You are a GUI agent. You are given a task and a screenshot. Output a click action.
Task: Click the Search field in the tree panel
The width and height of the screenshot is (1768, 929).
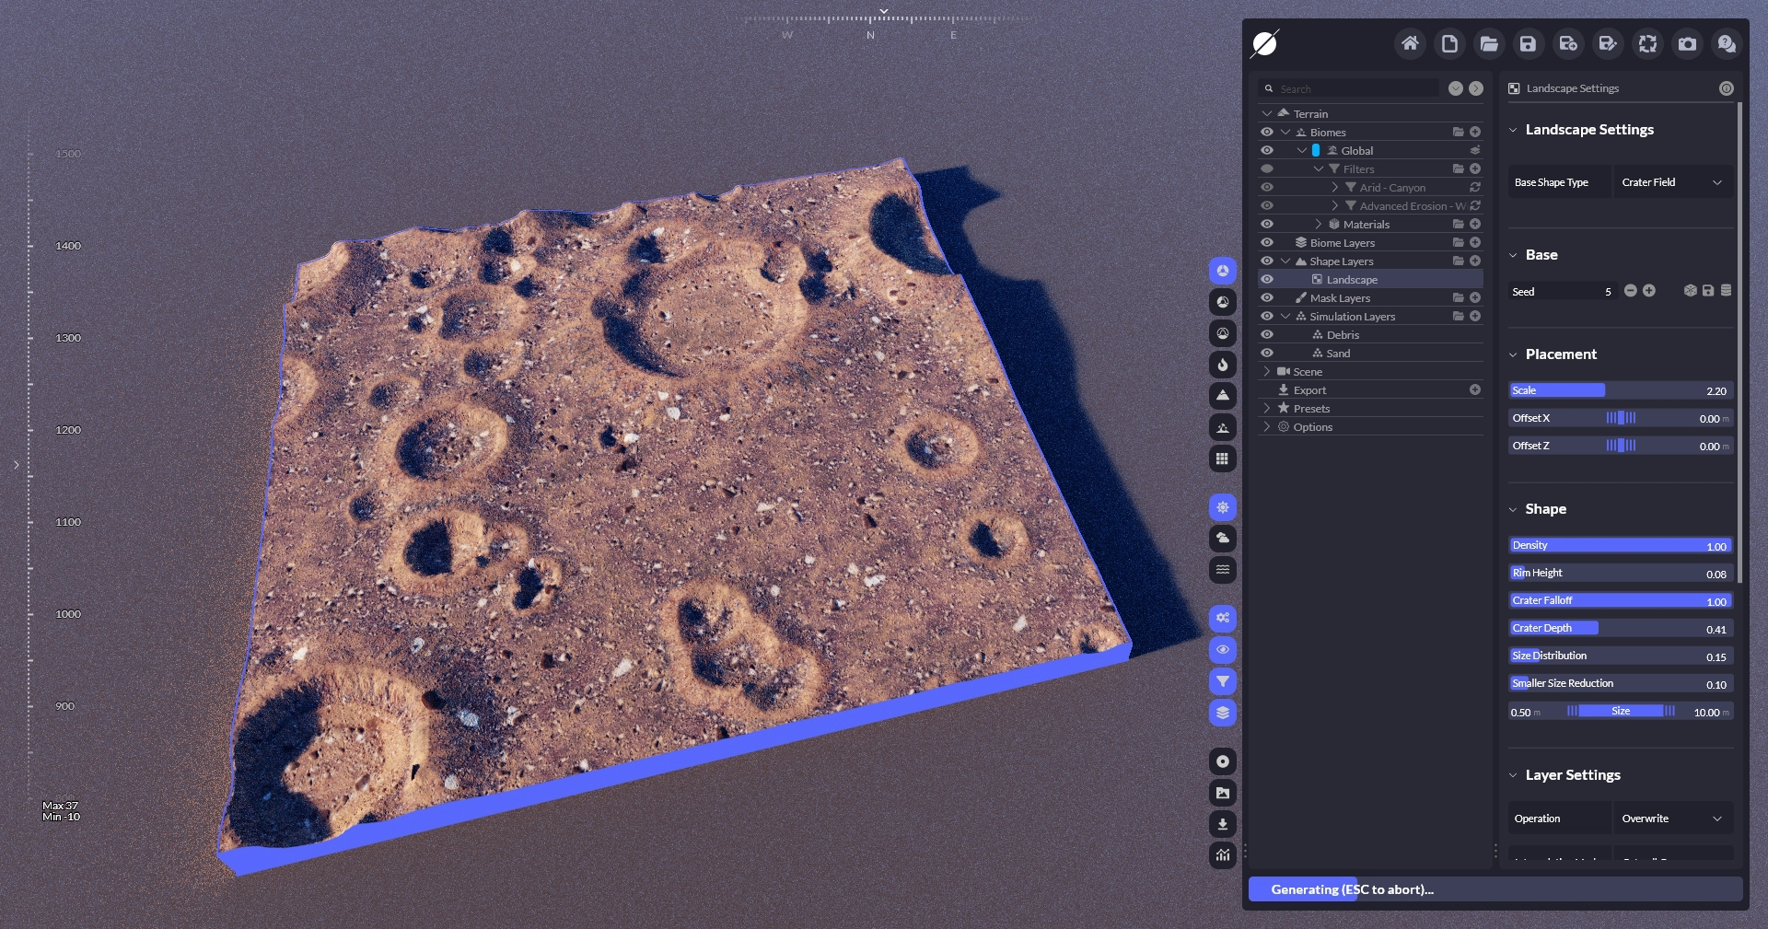[1354, 88]
